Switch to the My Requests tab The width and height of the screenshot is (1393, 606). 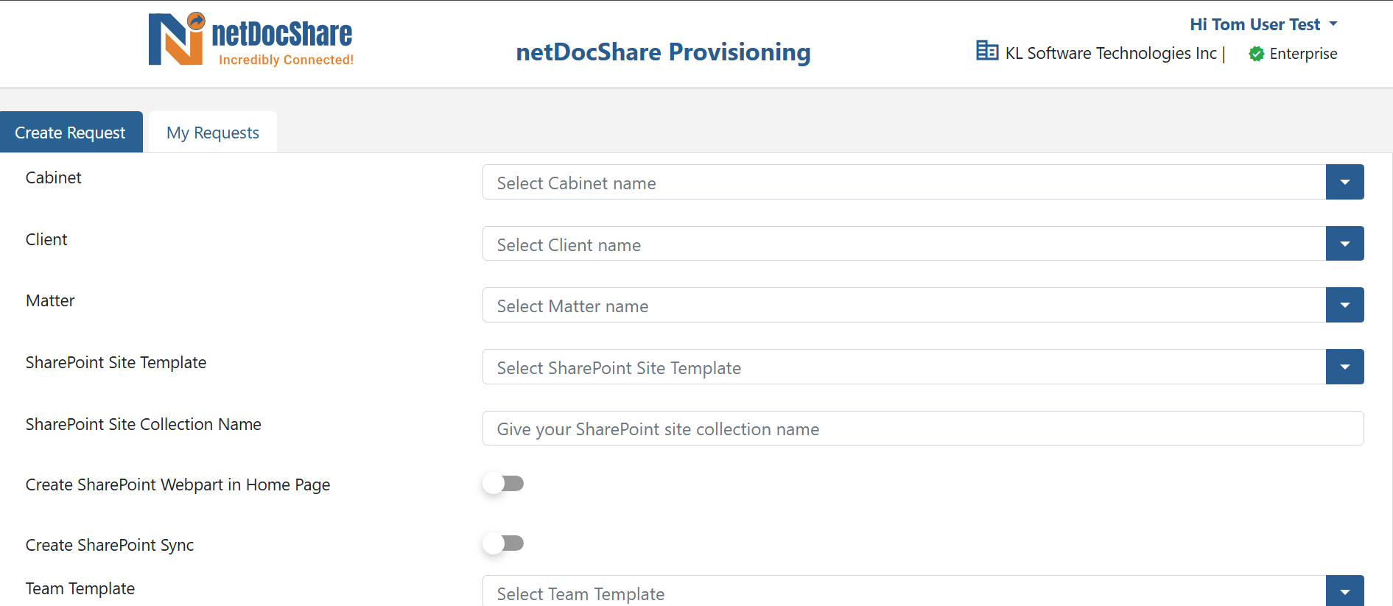(x=213, y=133)
